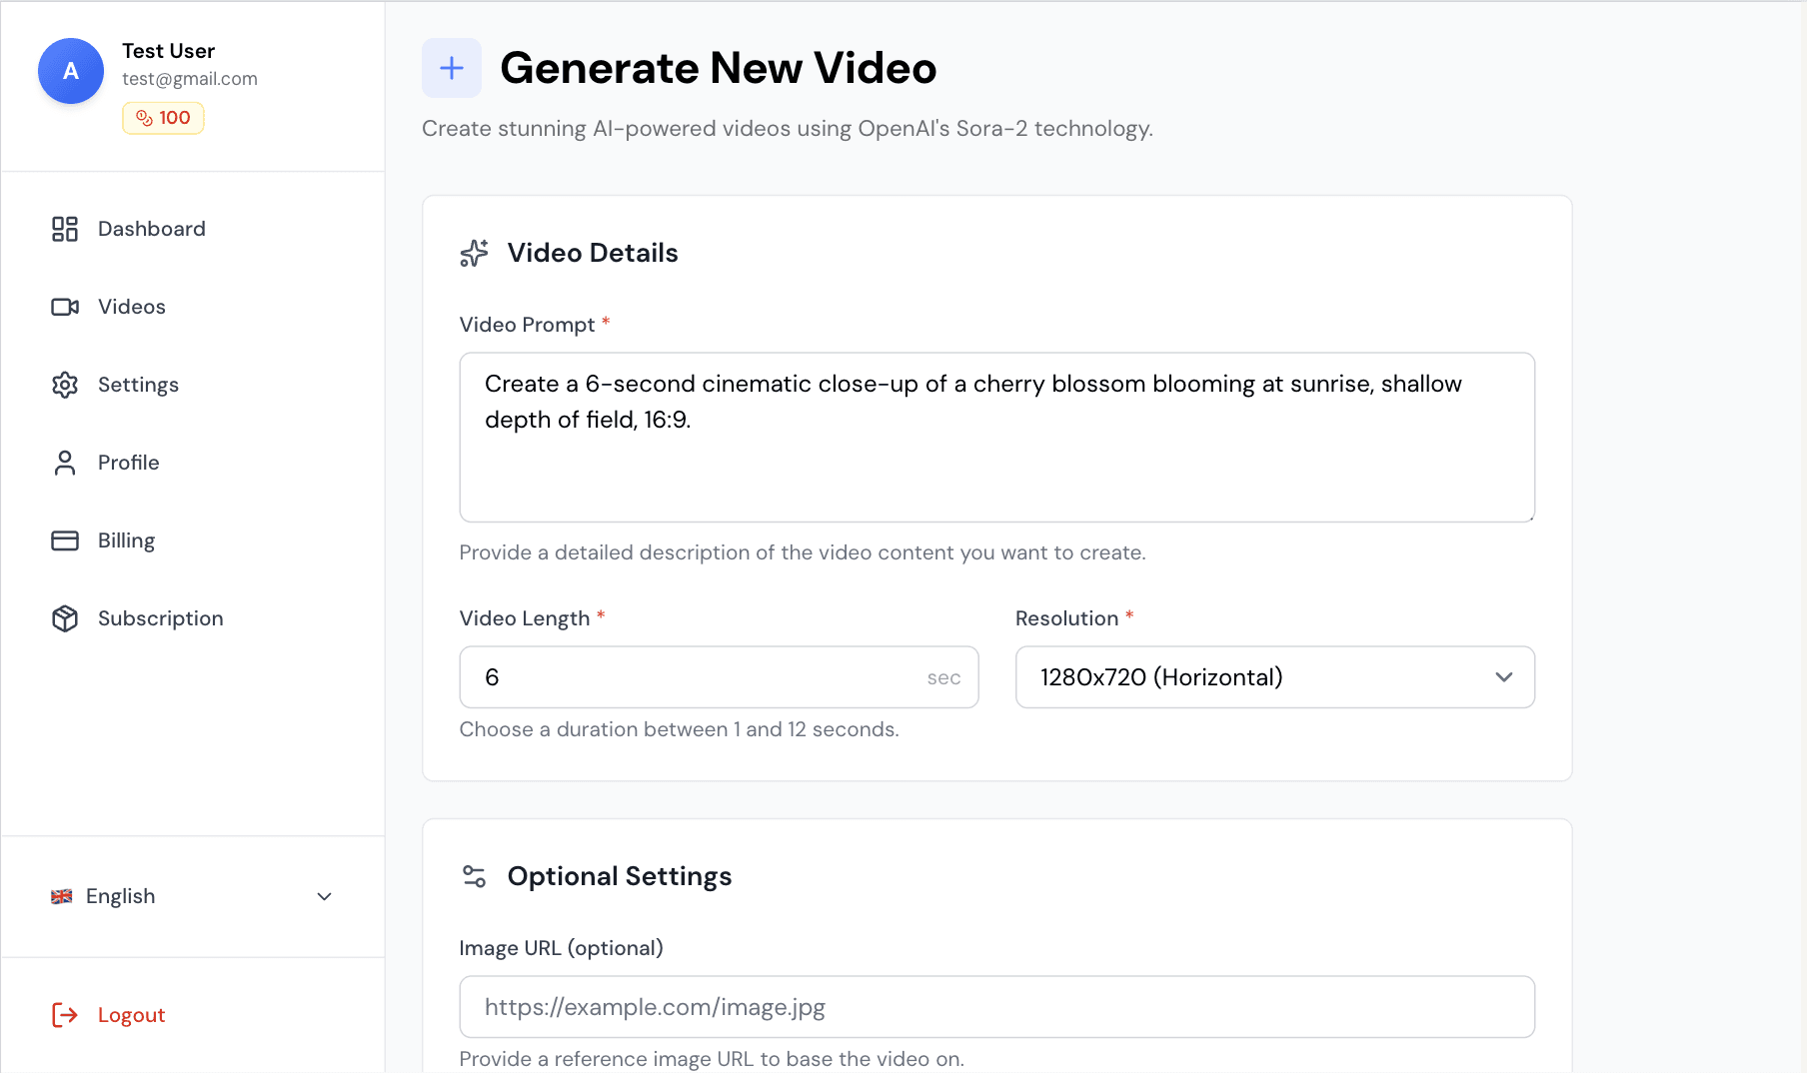Click the Logout arrow icon
Image resolution: width=1807 pixels, height=1073 pixels.
(x=65, y=1015)
